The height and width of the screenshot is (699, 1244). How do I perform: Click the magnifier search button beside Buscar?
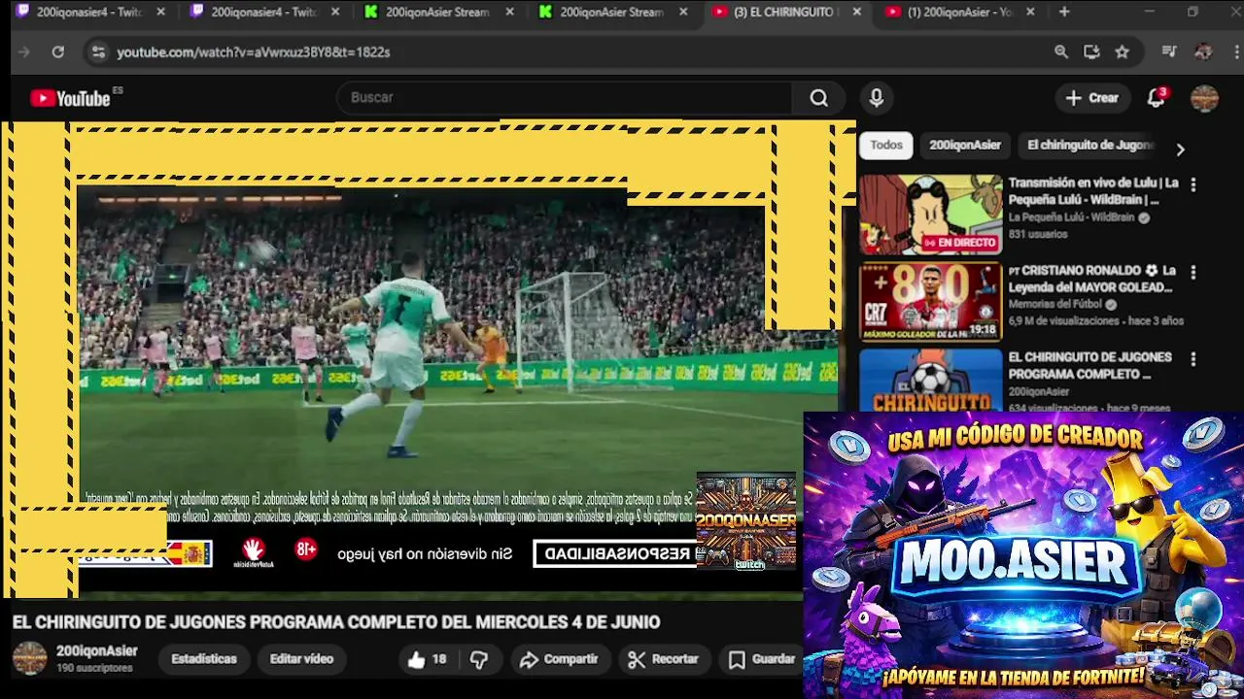818,98
